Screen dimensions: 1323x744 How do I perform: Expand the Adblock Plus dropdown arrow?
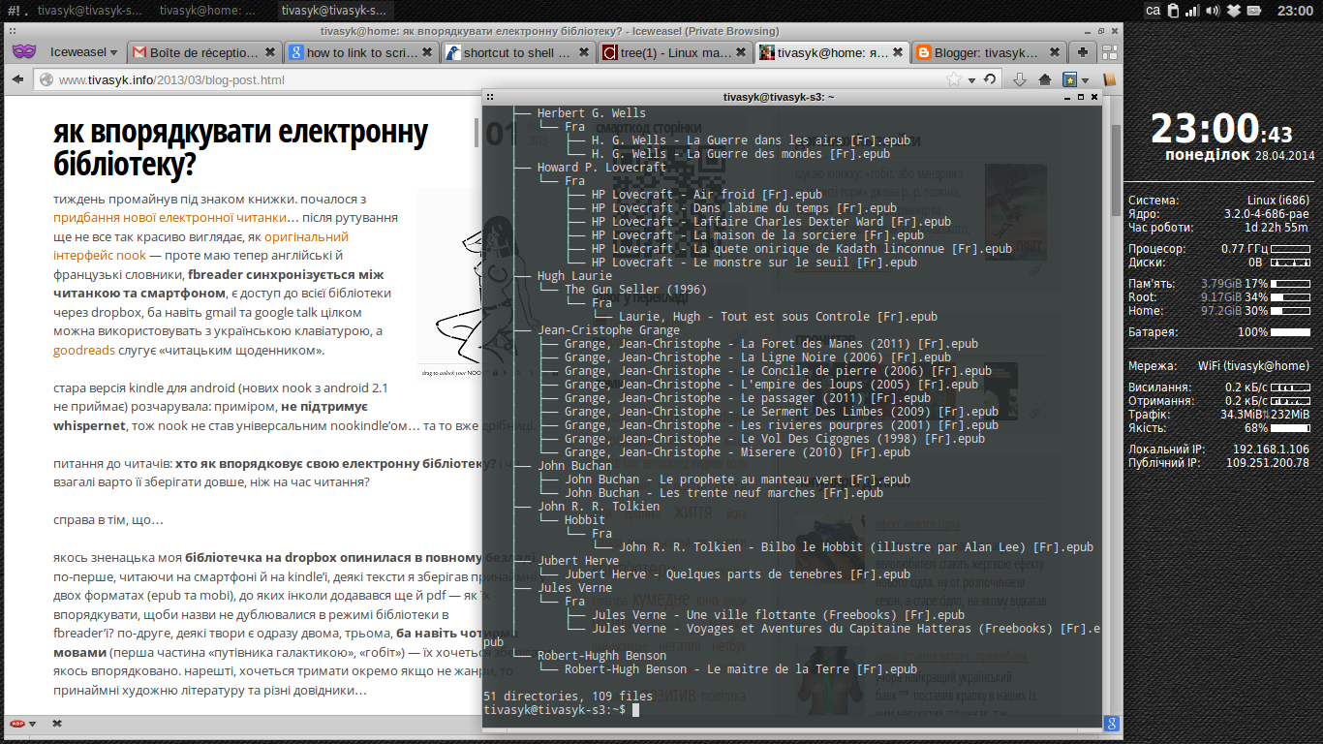[32, 724]
